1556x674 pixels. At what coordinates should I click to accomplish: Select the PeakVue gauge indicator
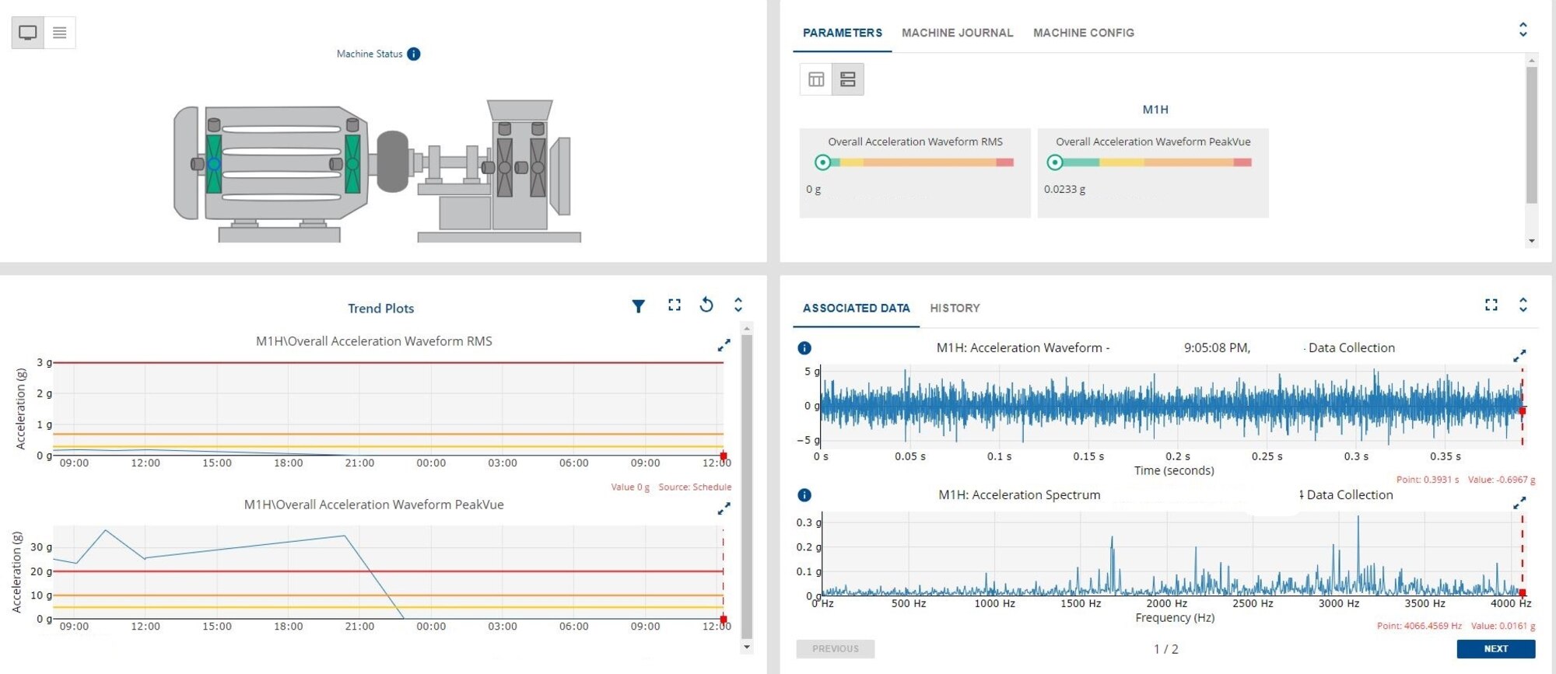pos(1054,162)
